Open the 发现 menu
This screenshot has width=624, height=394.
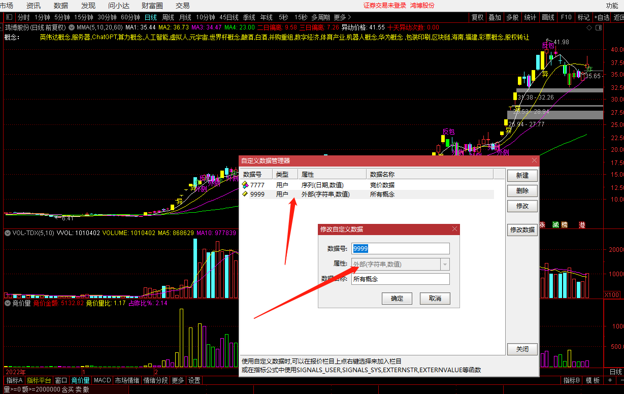88,6
